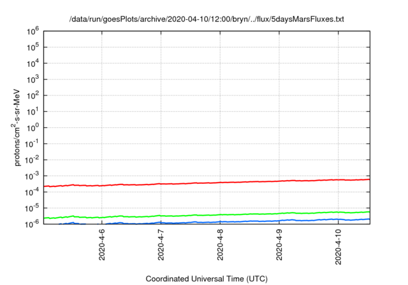Click the 10^4 y-axis tick label

coord(33,64)
